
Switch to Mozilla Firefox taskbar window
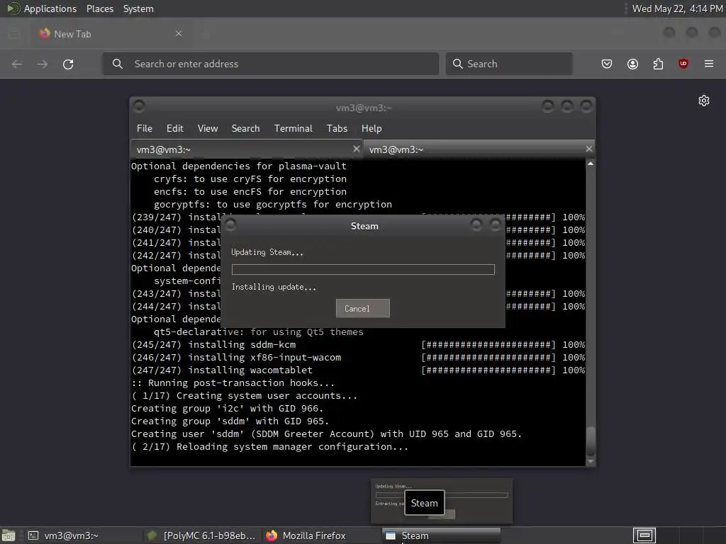(x=320, y=535)
